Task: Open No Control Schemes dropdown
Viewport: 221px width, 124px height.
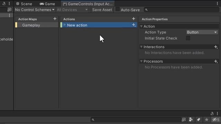Action: click(x=35, y=10)
